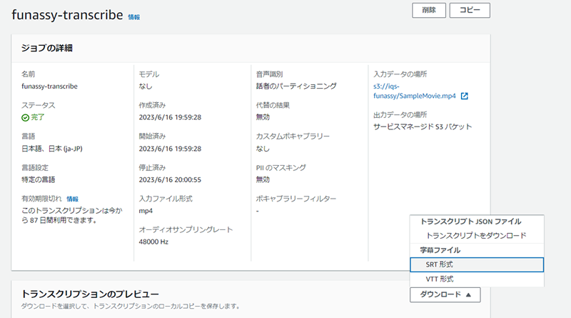Click the green completed status check icon
This screenshot has height=318, width=571.
tap(25, 117)
